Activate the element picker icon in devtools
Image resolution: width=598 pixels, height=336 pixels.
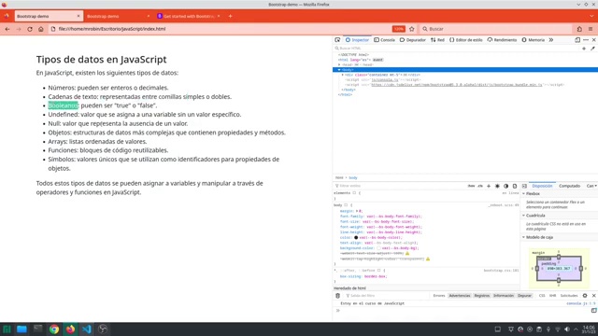tap(337, 39)
